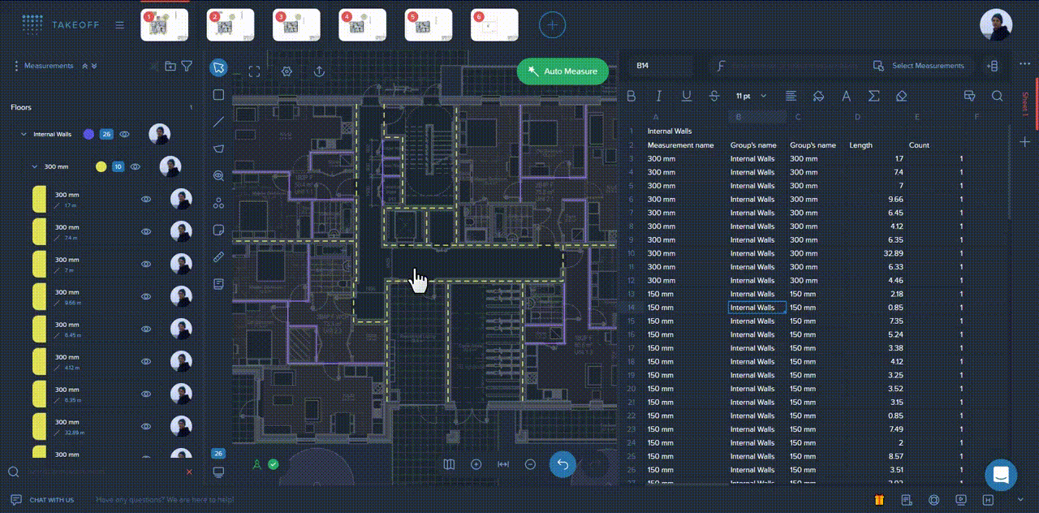Open the 11 pt font size dropdown

[752, 96]
